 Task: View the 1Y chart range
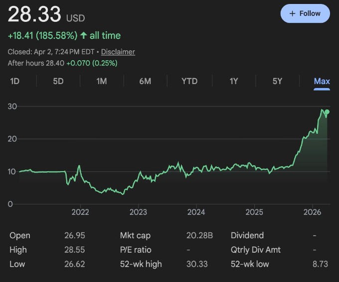233,81
